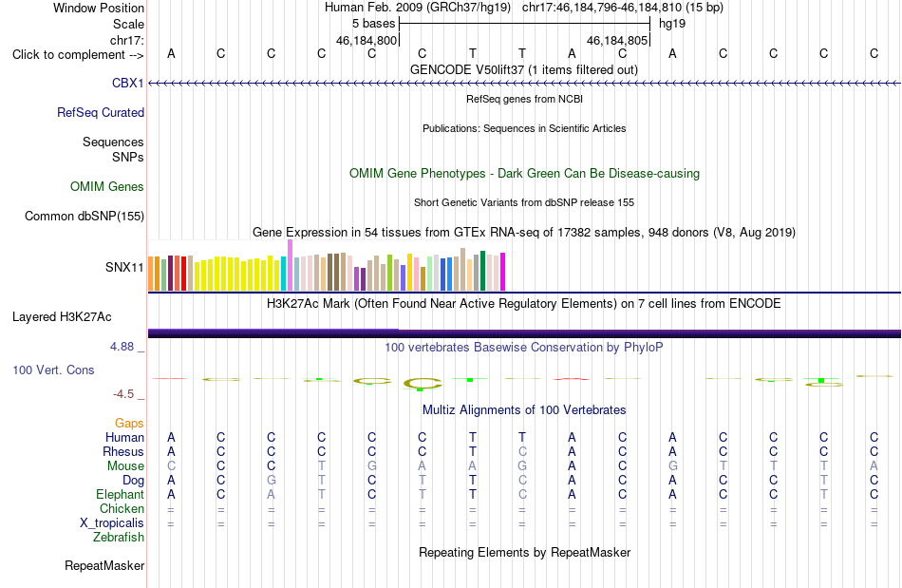Click the Scale label on left
This screenshot has height=588, width=902.
point(128,24)
